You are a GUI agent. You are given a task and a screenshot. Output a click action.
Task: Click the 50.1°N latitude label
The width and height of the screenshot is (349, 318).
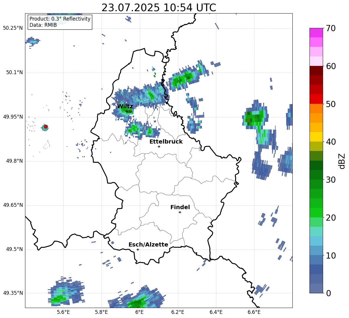[x=14, y=73]
